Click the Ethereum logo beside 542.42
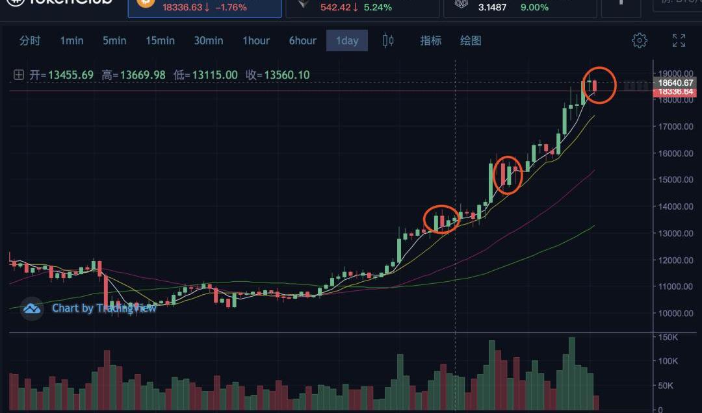Viewport: 702px width, 413px height. tap(304, 4)
